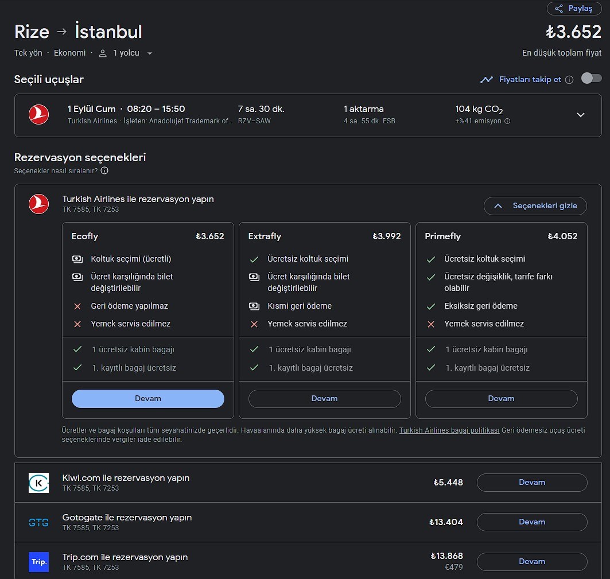Click info icon next to Fiyatları takip et
Viewport: 610px width, 579px height.
click(569, 80)
